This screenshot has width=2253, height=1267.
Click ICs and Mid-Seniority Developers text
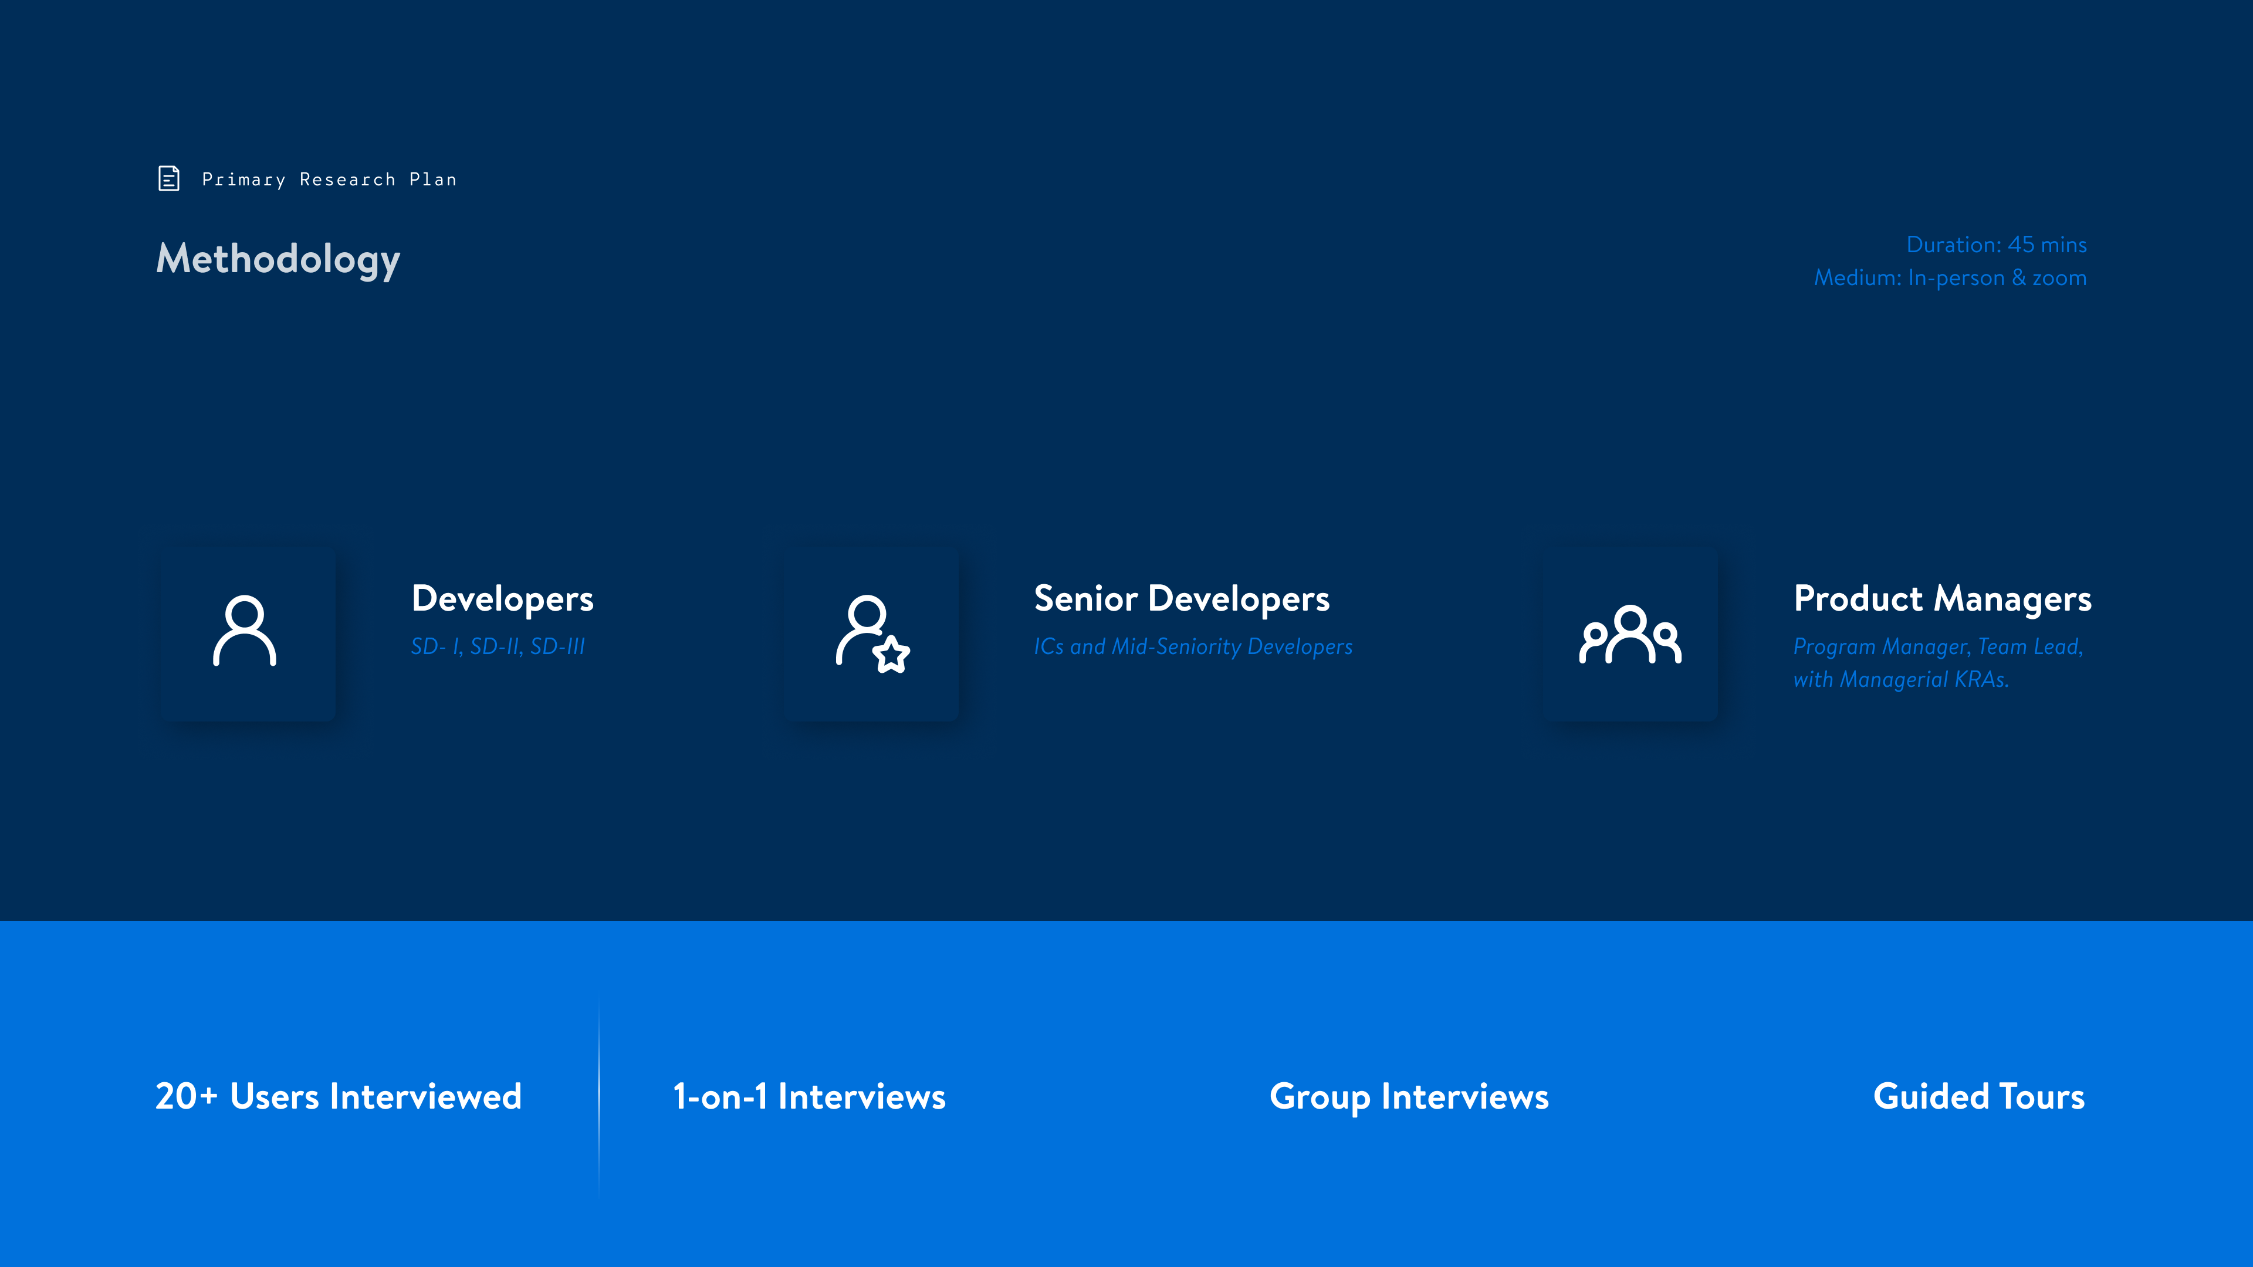pyautogui.click(x=1193, y=647)
